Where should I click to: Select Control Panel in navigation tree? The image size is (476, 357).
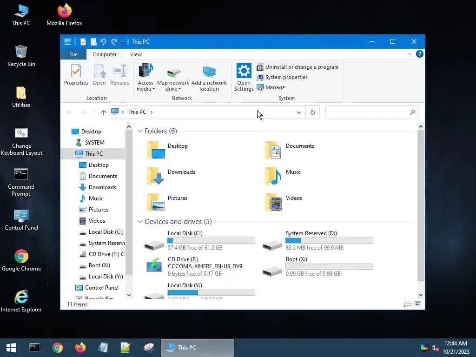pyautogui.click(x=102, y=287)
